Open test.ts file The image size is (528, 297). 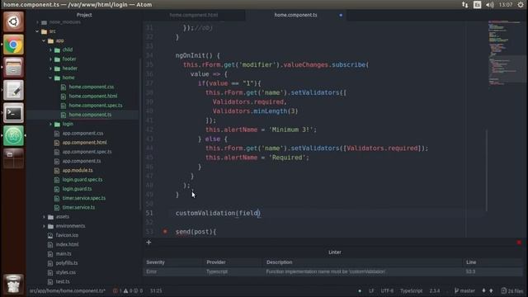[63, 281]
